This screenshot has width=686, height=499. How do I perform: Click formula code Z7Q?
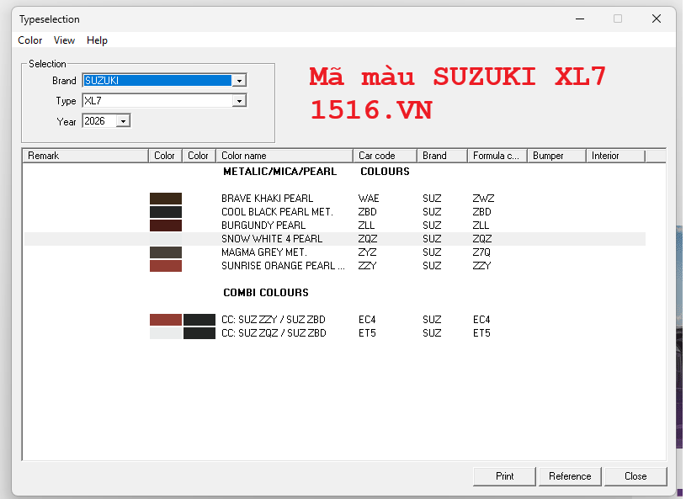481,252
